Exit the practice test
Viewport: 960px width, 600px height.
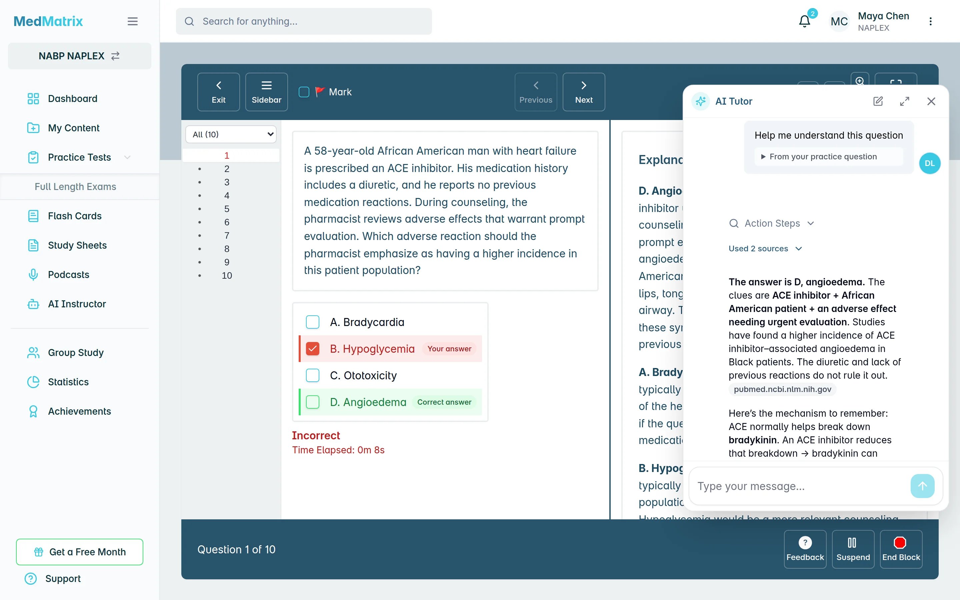[218, 92]
